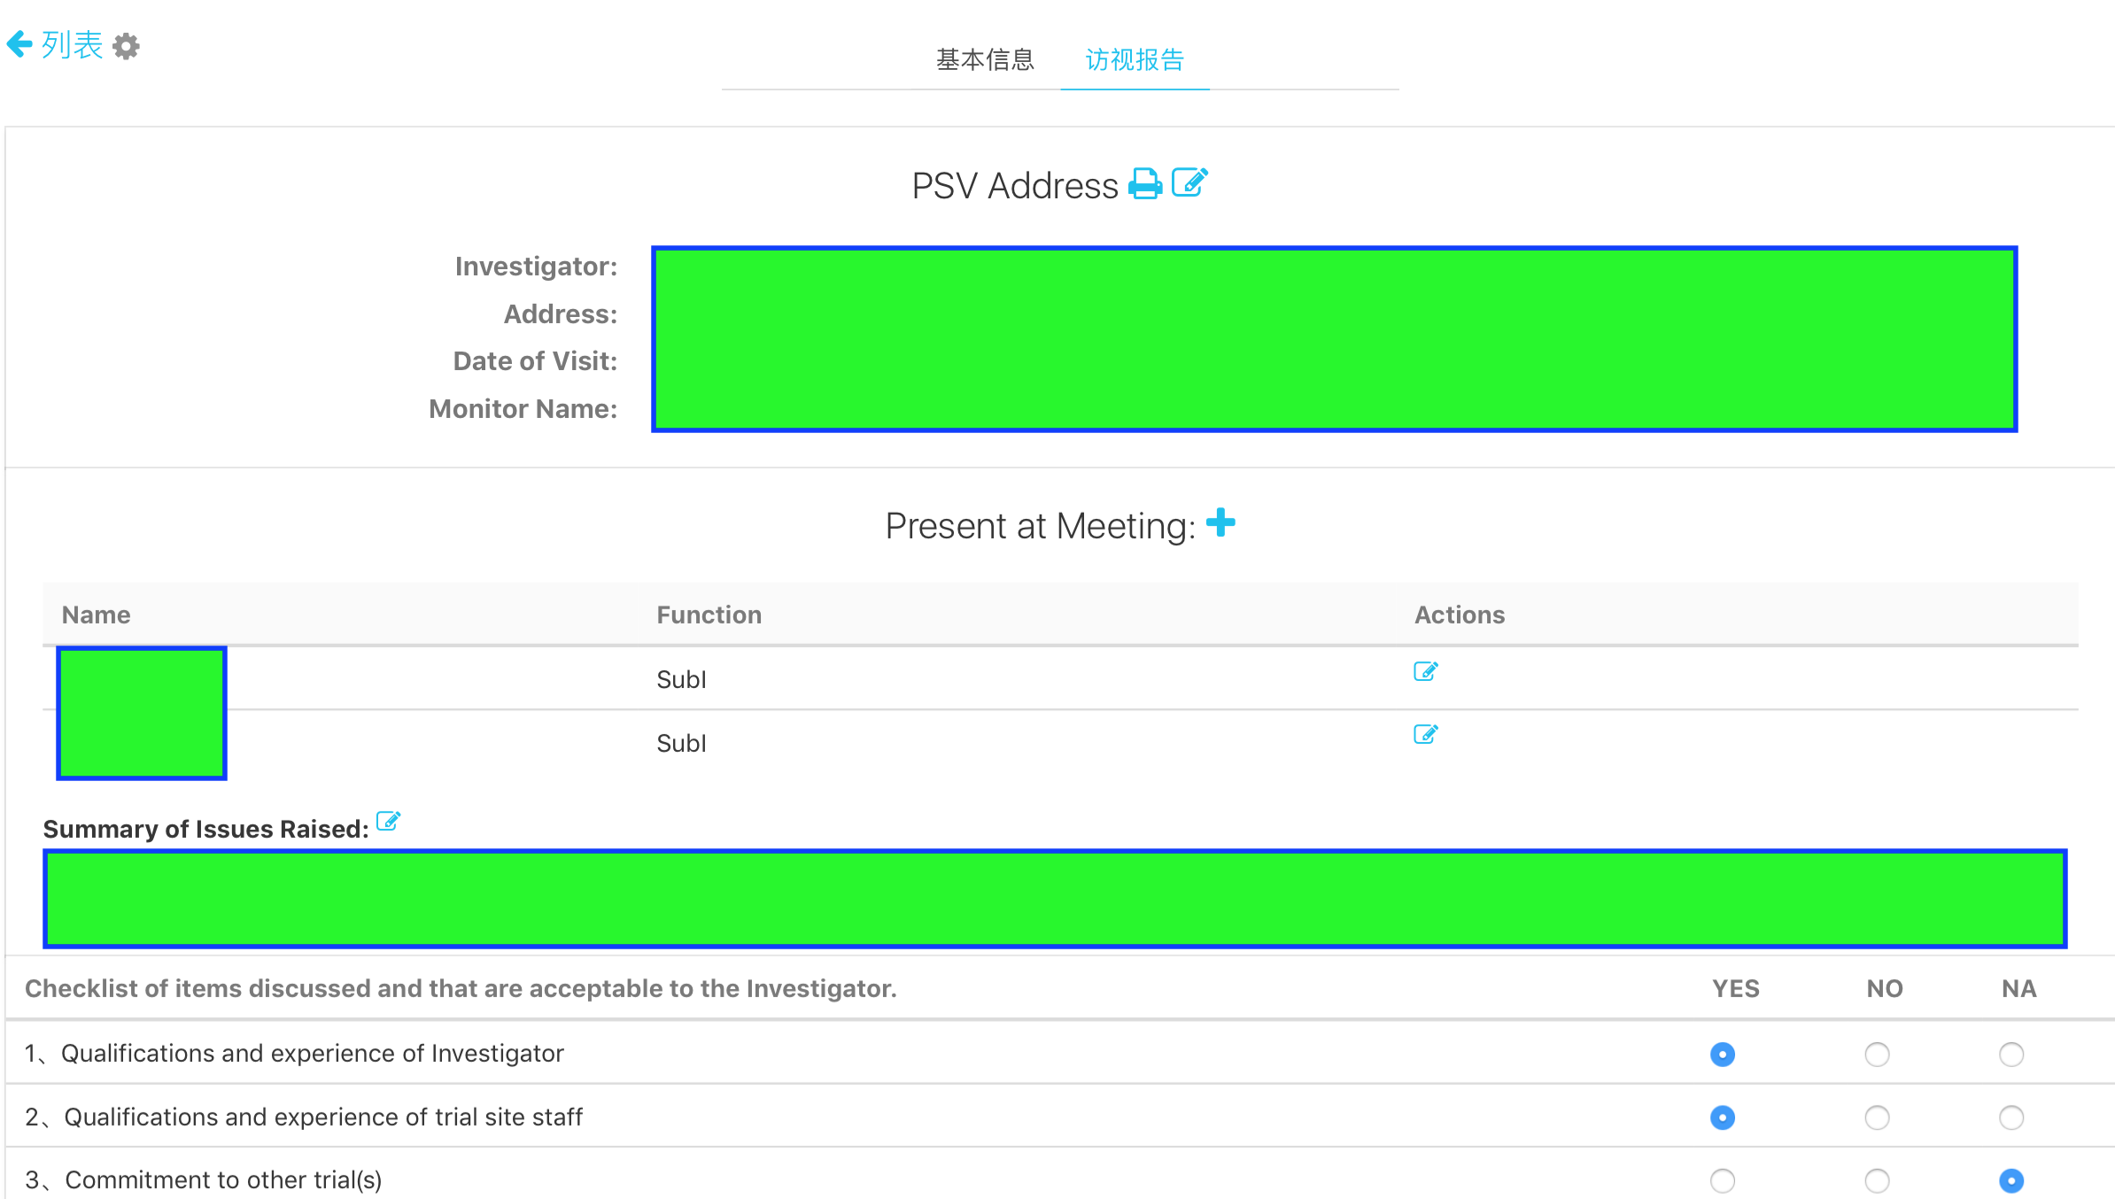Click the Function column header
Image resolution: width=2115 pixels, height=1199 pixels.
pos(709,615)
